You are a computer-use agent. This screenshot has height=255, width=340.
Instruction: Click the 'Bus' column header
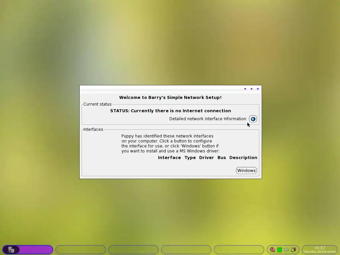click(221, 158)
